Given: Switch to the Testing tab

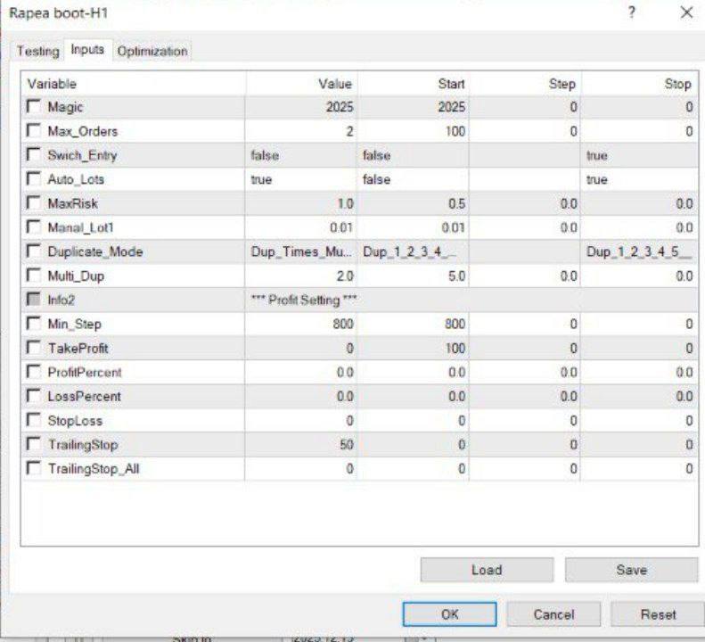Looking at the screenshot, I should tap(37, 51).
